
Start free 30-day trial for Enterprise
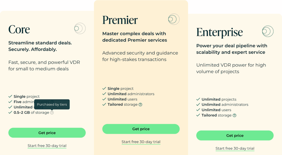(x=235, y=148)
